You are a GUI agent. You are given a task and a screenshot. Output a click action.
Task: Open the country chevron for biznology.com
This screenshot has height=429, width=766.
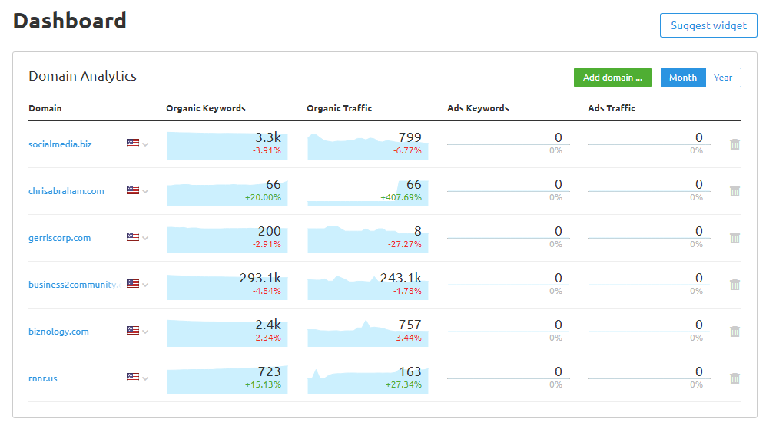(x=145, y=332)
